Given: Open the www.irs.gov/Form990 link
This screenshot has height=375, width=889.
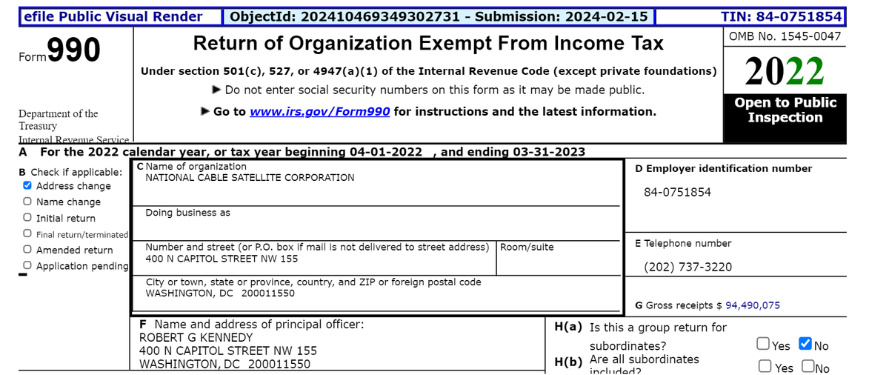Looking at the screenshot, I should [320, 112].
